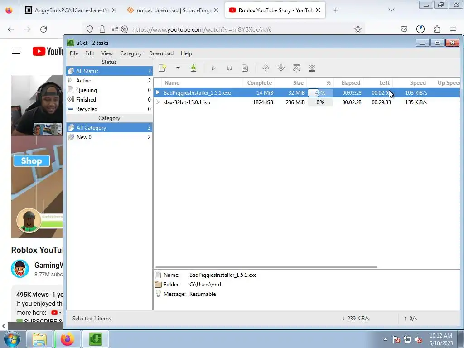The width and height of the screenshot is (464, 348).
Task: Select the BadPiggiesInstaller_1.5.1.exe download row
Action: (307, 92)
